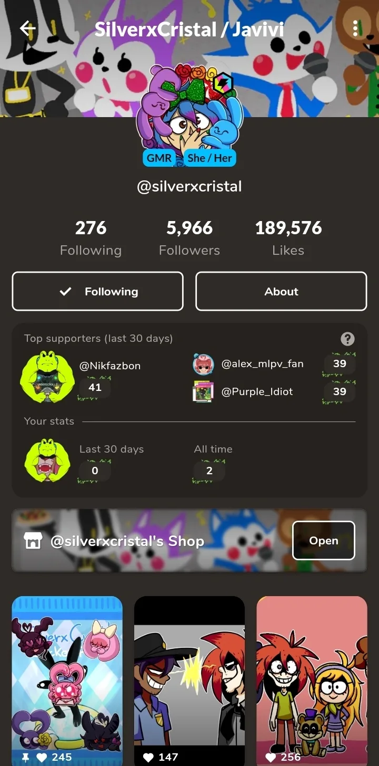The width and height of the screenshot is (379, 766).
Task: Open the @Nikfazbon supporter username
Action: [x=110, y=366]
